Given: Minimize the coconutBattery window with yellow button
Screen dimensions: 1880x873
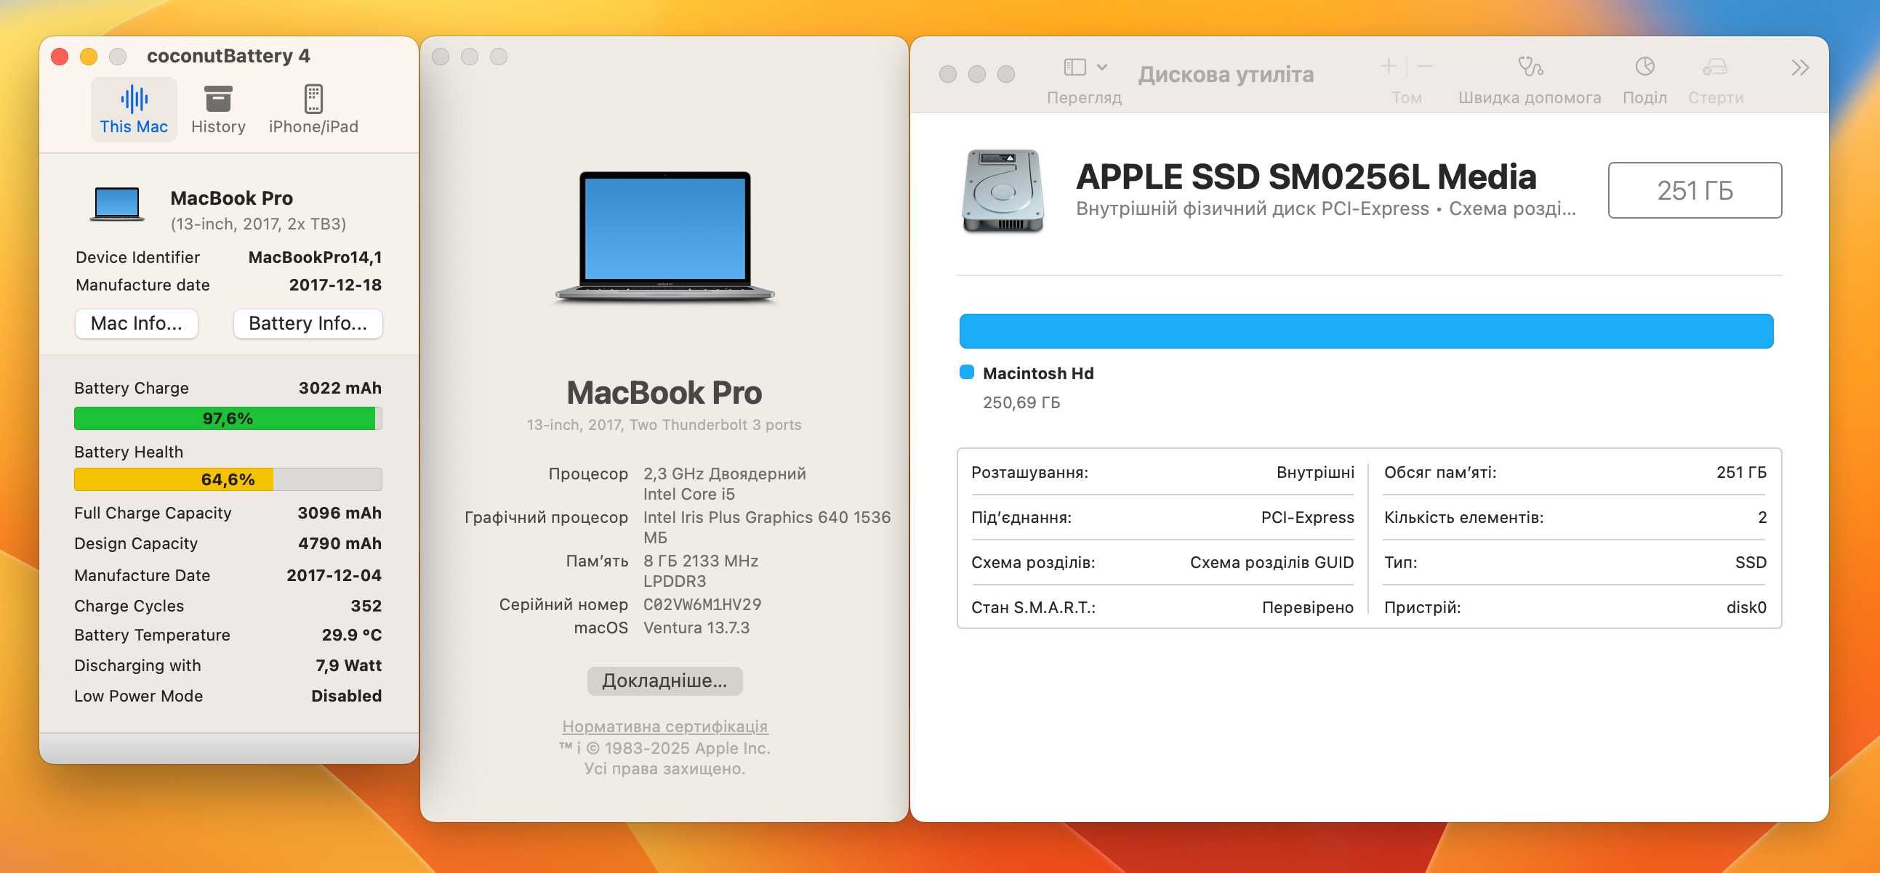Looking at the screenshot, I should 88,56.
